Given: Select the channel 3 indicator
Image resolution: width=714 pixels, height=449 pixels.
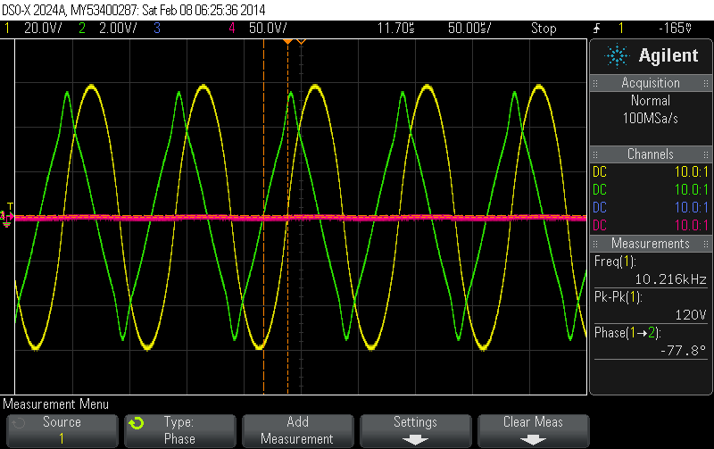Looking at the screenshot, I should [157, 29].
